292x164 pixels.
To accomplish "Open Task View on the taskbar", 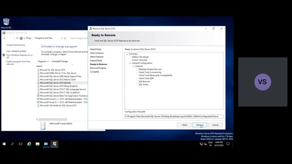I will (21, 144).
